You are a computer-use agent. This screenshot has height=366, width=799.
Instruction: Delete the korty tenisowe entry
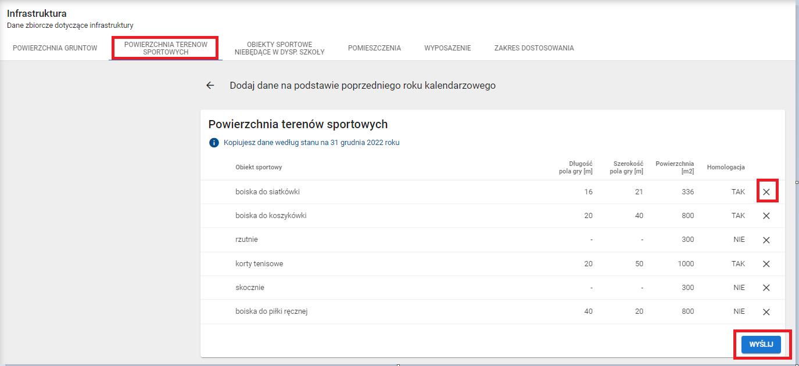tap(766, 264)
